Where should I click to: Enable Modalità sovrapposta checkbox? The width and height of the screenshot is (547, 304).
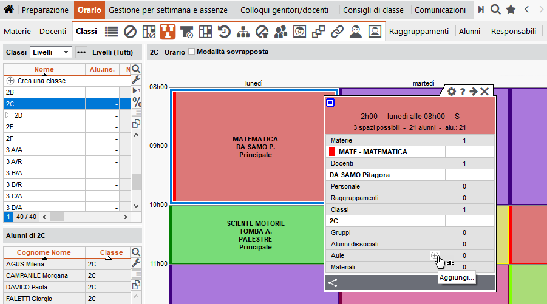click(x=191, y=52)
